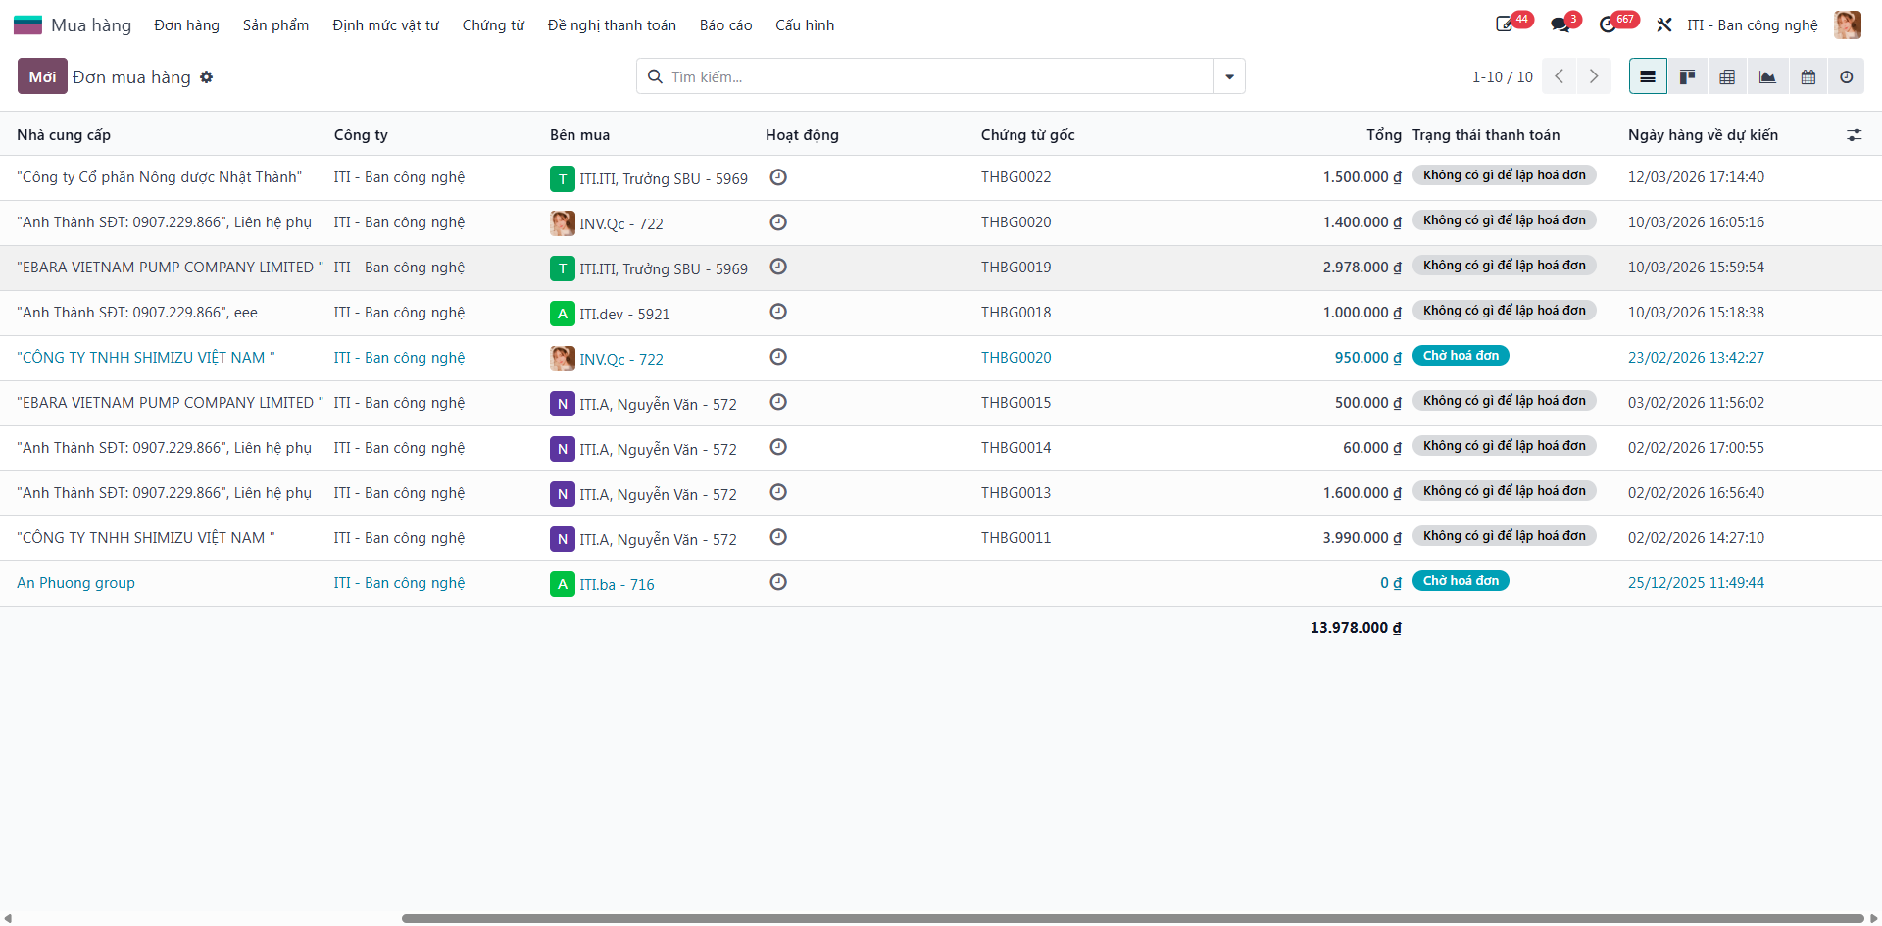The image size is (1882, 926).
Task: Open Đơn hàng menu
Action: [186, 24]
